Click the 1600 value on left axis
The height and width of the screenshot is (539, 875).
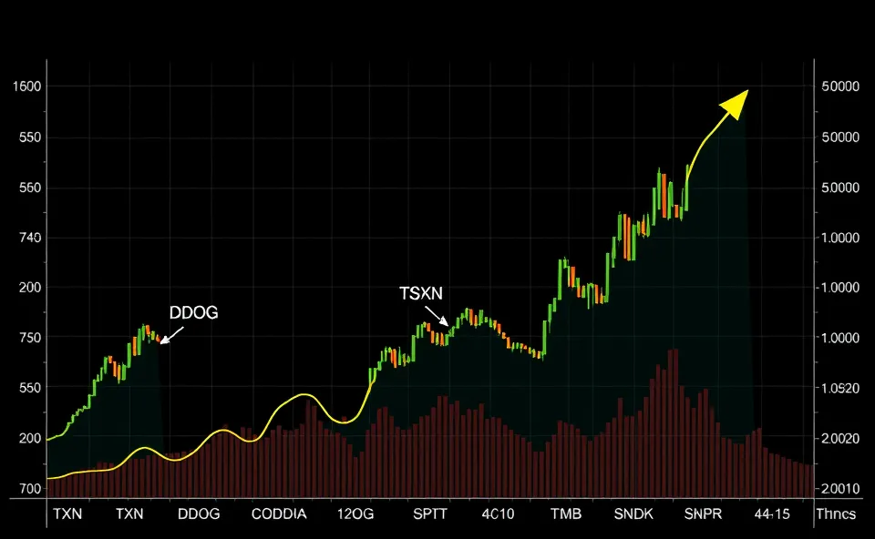pyautogui.click(x=26, y=86)
